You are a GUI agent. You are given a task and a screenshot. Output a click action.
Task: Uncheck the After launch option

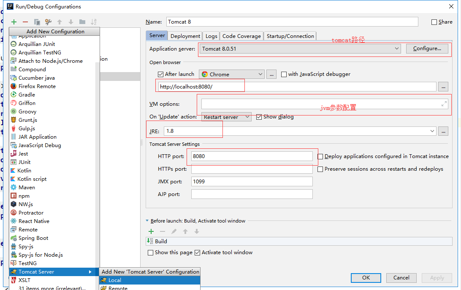coord(160,74)
